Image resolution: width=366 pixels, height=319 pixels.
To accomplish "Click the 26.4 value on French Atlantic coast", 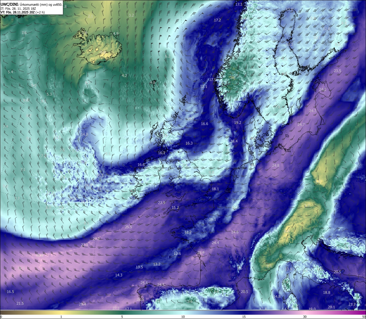I will click(201, 252).
